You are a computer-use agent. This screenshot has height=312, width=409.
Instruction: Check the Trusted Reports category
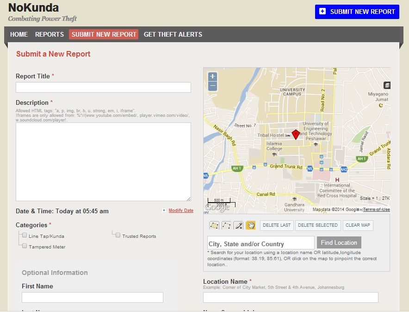(x=118, y=235)
